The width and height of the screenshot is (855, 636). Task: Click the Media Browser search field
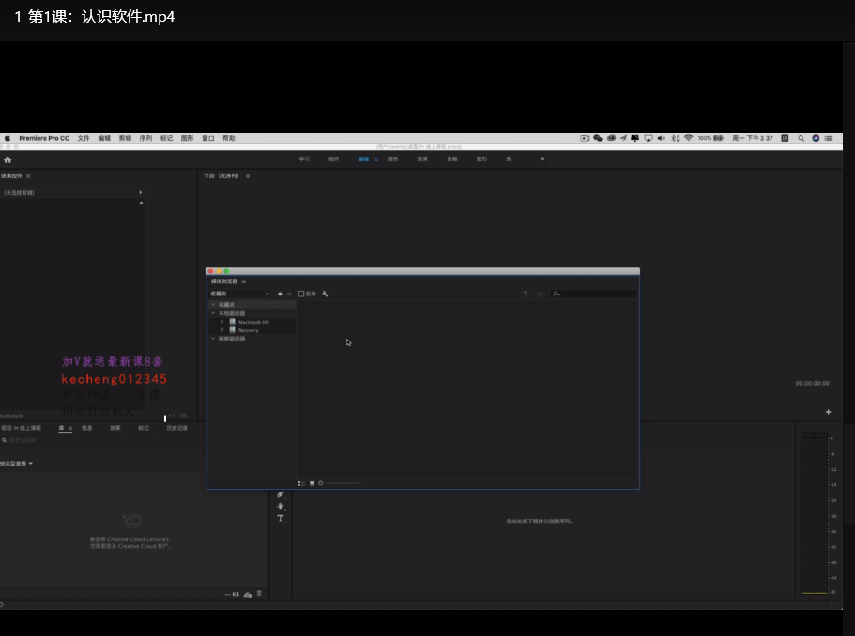tap(593, 294)
